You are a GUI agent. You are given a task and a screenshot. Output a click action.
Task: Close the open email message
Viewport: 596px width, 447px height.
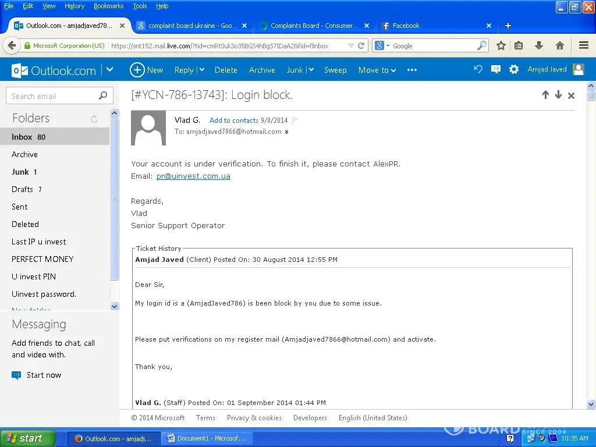571,95
